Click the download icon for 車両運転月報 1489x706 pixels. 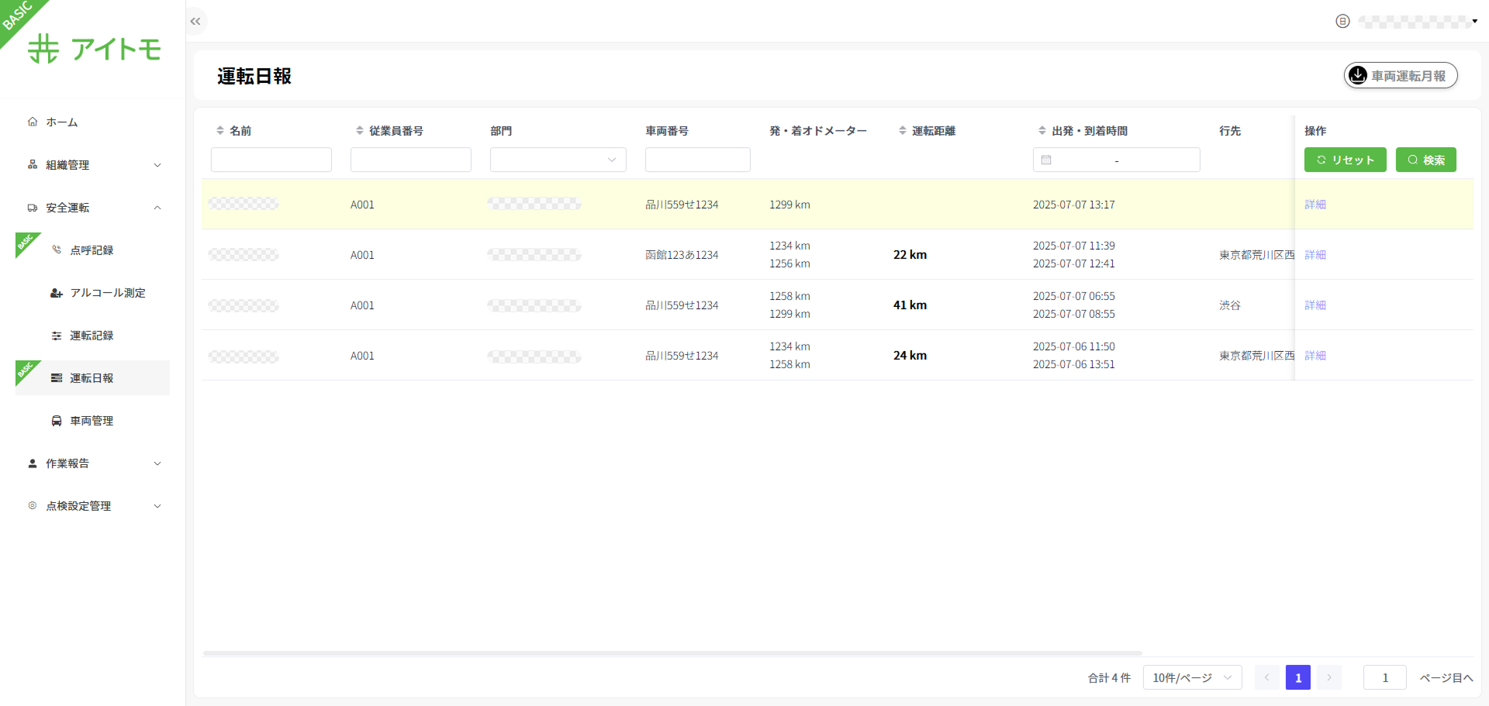1357,75
